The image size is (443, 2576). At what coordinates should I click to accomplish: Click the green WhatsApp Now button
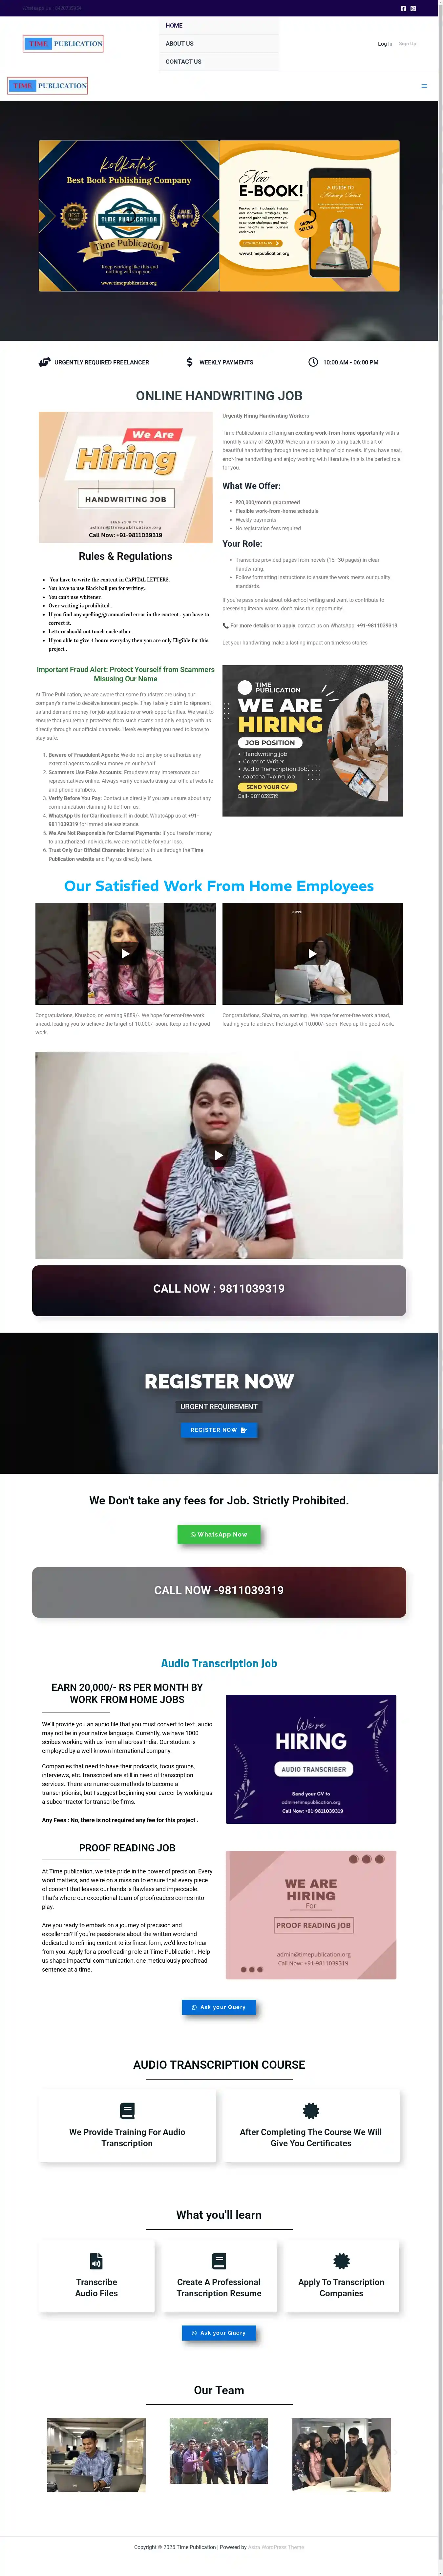(x=219, y=1534)
